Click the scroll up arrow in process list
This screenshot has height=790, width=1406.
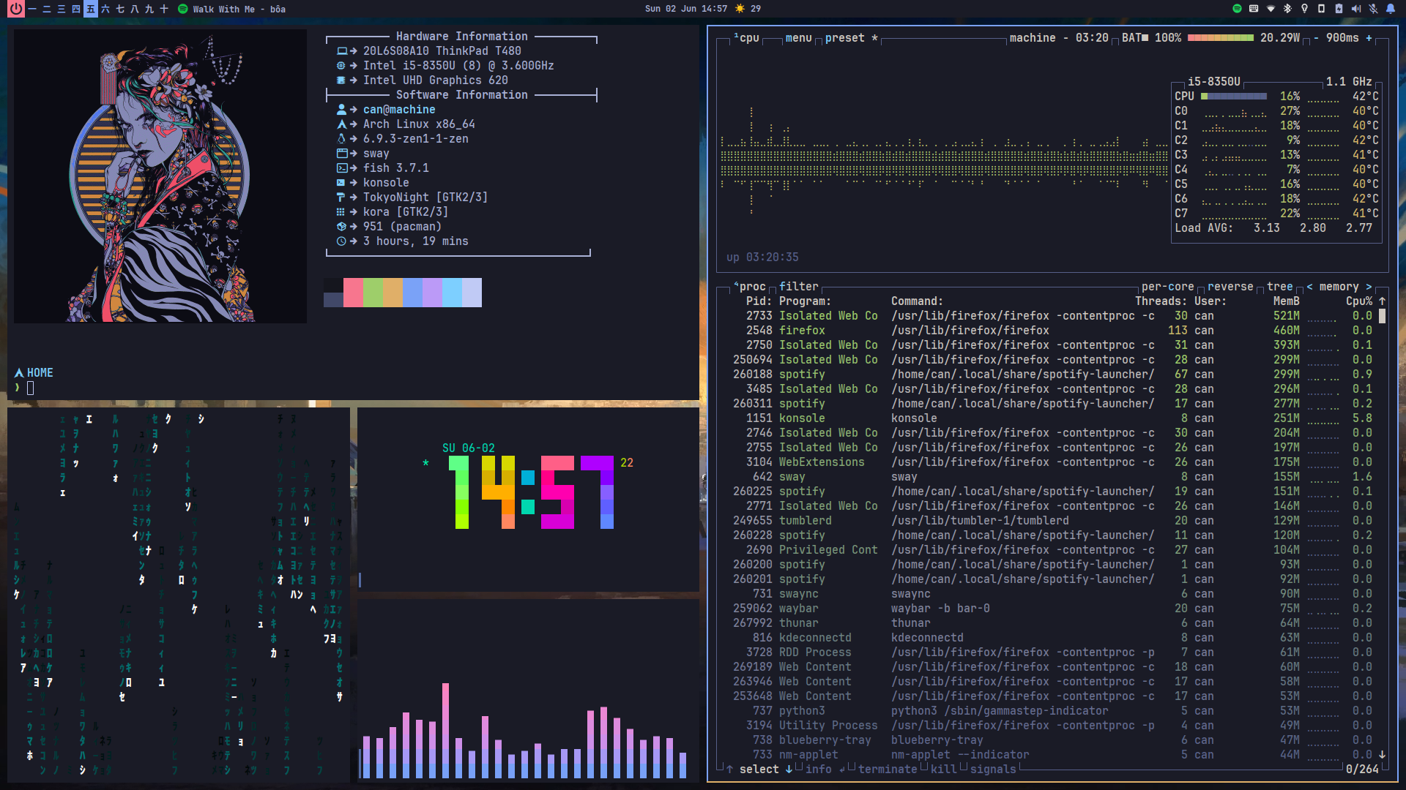click(1382, 301)
